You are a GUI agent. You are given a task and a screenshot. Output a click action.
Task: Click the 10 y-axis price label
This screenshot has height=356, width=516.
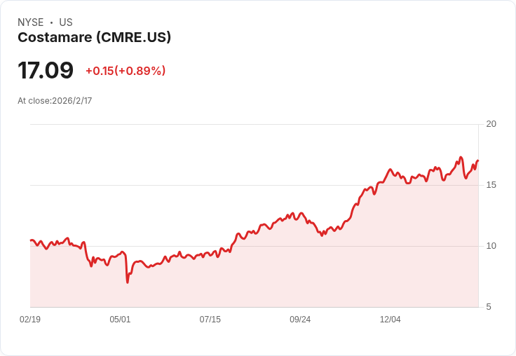click(x=491, y=246)
